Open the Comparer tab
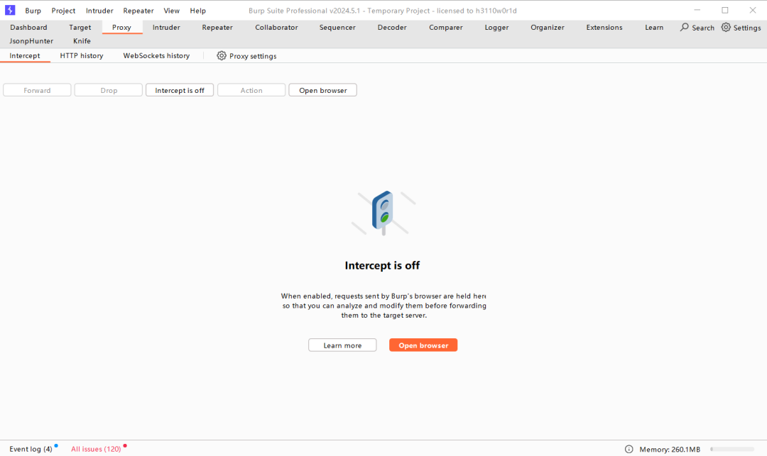The image size is (767, 456). pos(445,28)
